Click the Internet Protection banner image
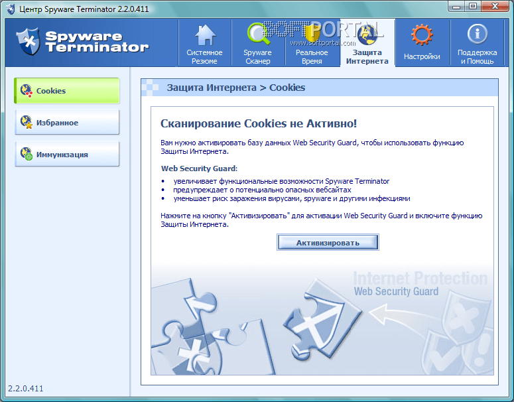Image resolution: width=514 pixels, height=402 pixels. point(322,320)
